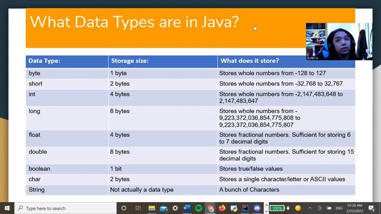Screen dimensions: 381x214
Task: Click the '15 decimal digits' description
Action: click(286, 155)
